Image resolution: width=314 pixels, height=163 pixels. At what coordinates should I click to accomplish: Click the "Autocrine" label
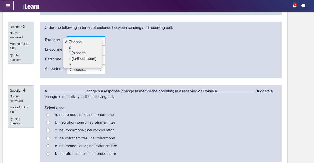pos(53,69)
